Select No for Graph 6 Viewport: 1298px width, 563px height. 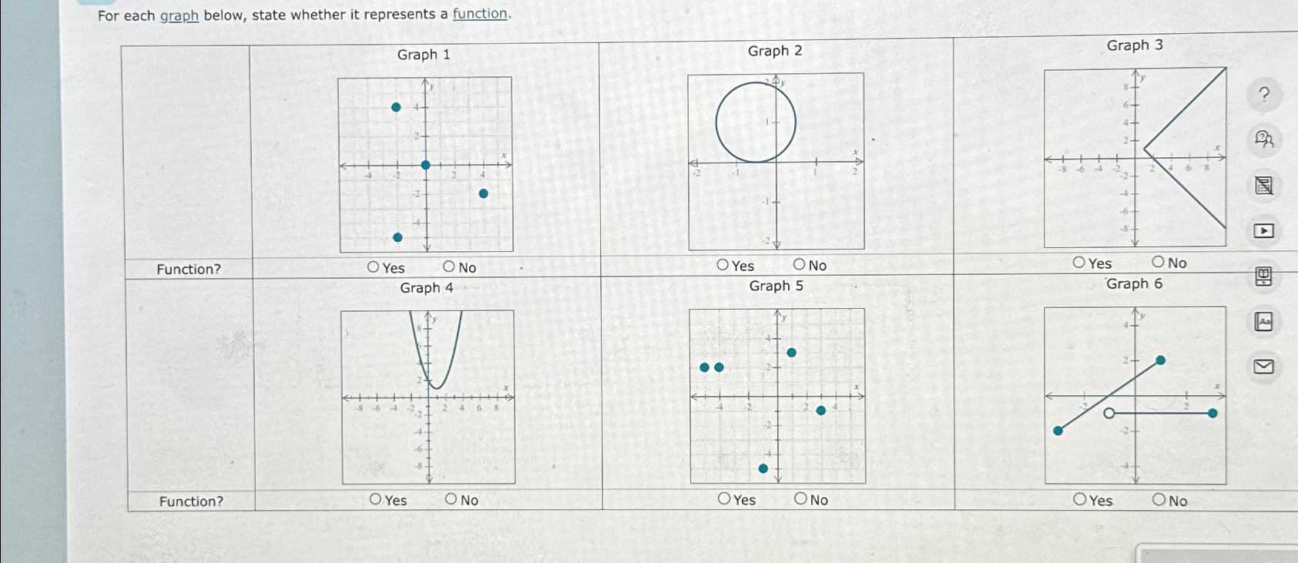[x=1158, y=501]
